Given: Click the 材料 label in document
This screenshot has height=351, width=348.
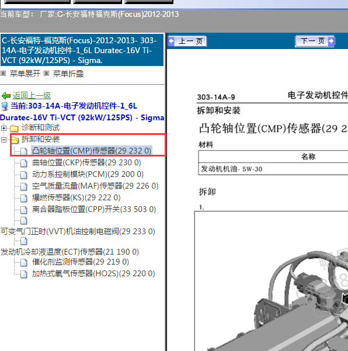Looking at the screenshot, I should [x=206, y=145].
